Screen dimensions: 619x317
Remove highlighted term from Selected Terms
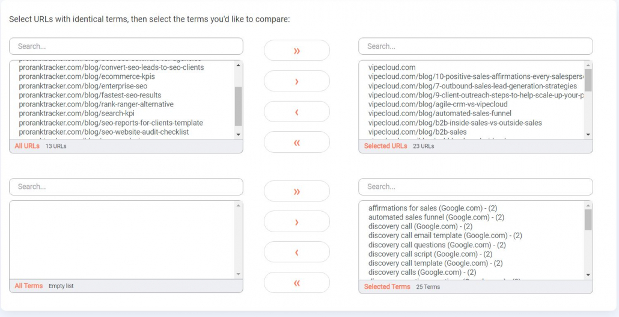(x=296, y=253)
